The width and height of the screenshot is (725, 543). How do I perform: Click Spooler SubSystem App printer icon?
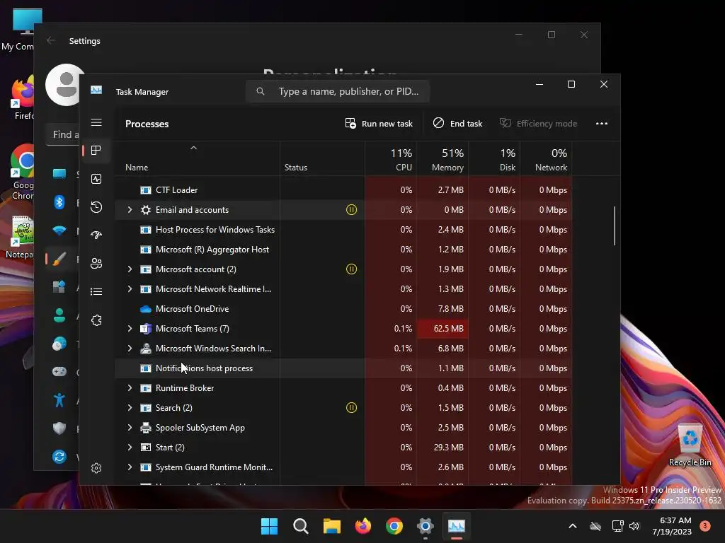click(x=146, y=428)
